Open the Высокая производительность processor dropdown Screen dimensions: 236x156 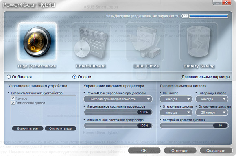point(118,99)
